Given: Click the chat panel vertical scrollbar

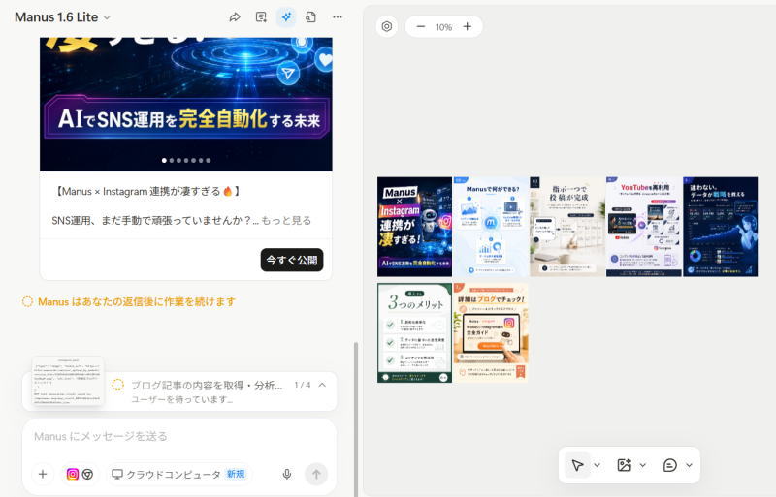Looking at the screenshot, I should [x=356, y=419].
